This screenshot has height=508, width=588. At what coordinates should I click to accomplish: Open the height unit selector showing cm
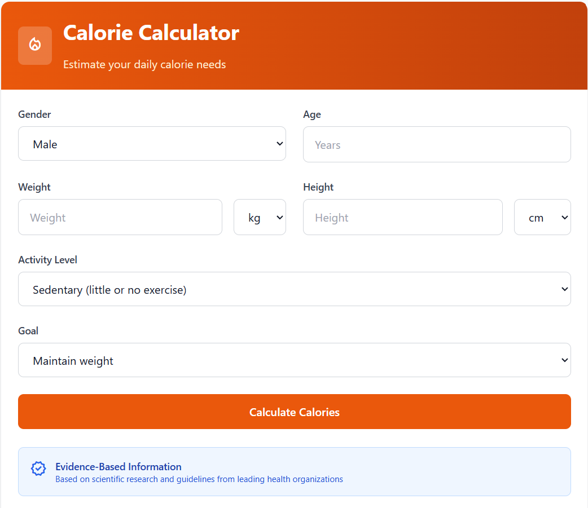pos(542,217)
